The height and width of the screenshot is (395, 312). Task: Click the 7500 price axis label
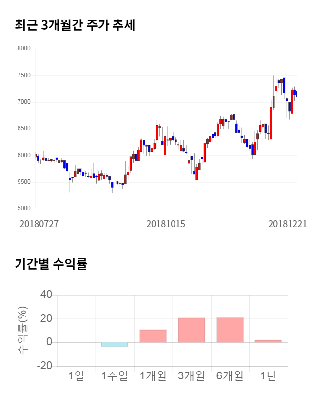23,76
